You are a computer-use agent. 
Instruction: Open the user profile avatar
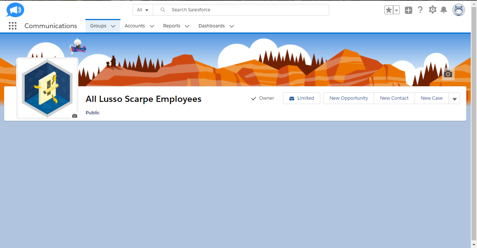[459, 10]
